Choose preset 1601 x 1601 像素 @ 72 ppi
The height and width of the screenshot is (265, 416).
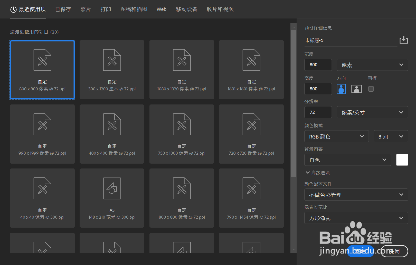pyautogui.click(x=251, y=70)
